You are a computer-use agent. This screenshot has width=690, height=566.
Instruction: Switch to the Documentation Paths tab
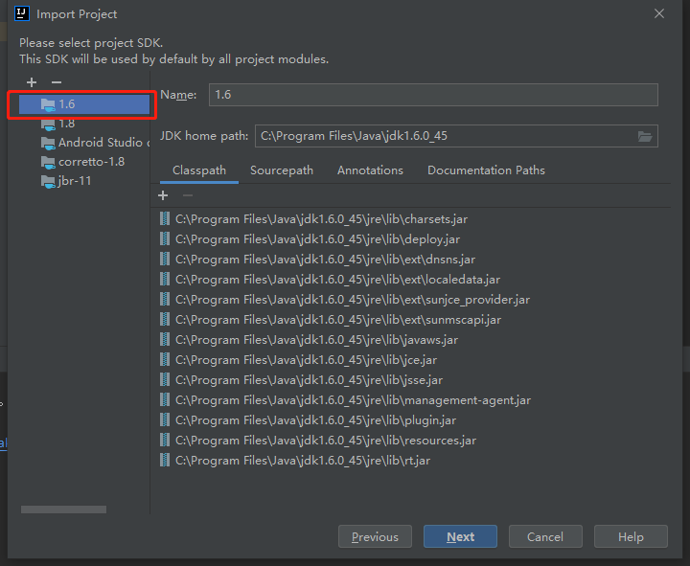pyautogui.click(x=486, y=170)
